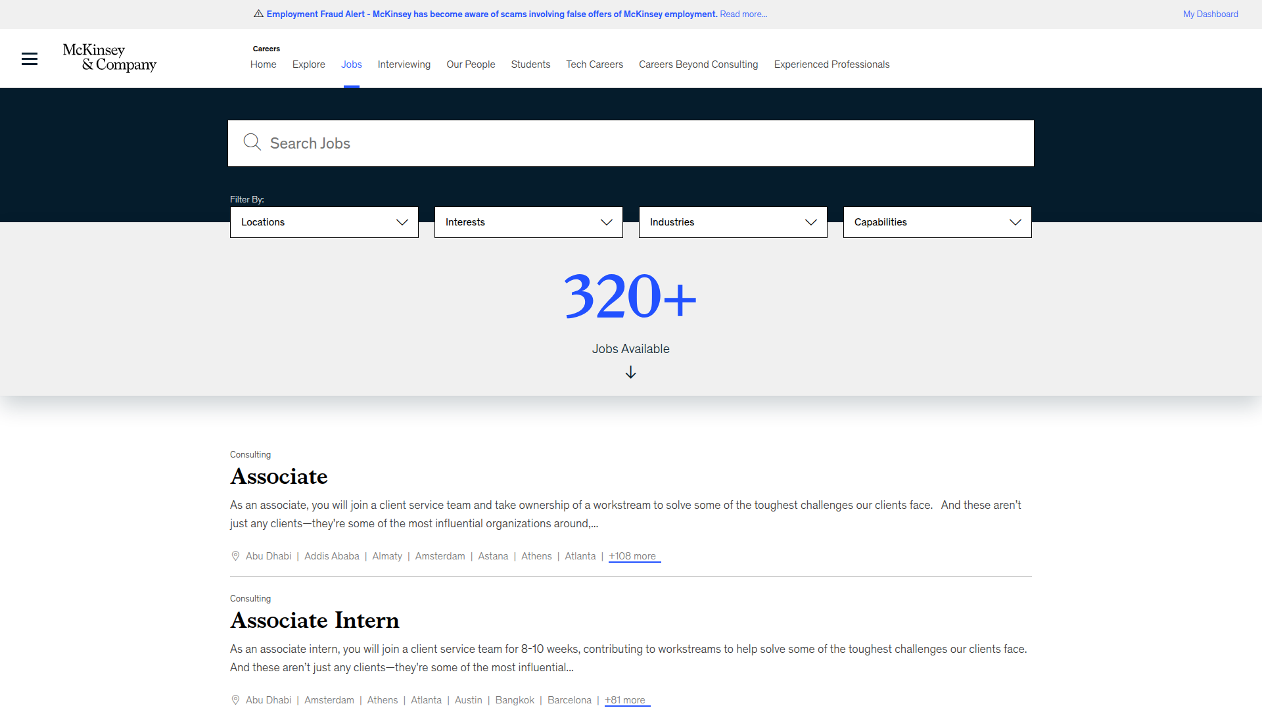Screen dimensions: 1262x710
Task: Click the McKinsey & Company logo
Action: coord(110,58)
